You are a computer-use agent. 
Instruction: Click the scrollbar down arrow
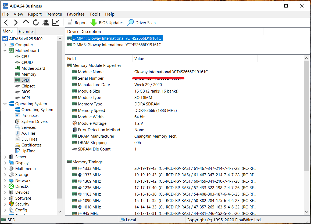tap(60, 212)
